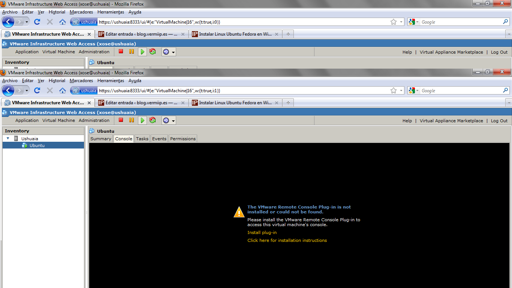
Task: Click Log Out in the lower window
Action: [499, 121]
